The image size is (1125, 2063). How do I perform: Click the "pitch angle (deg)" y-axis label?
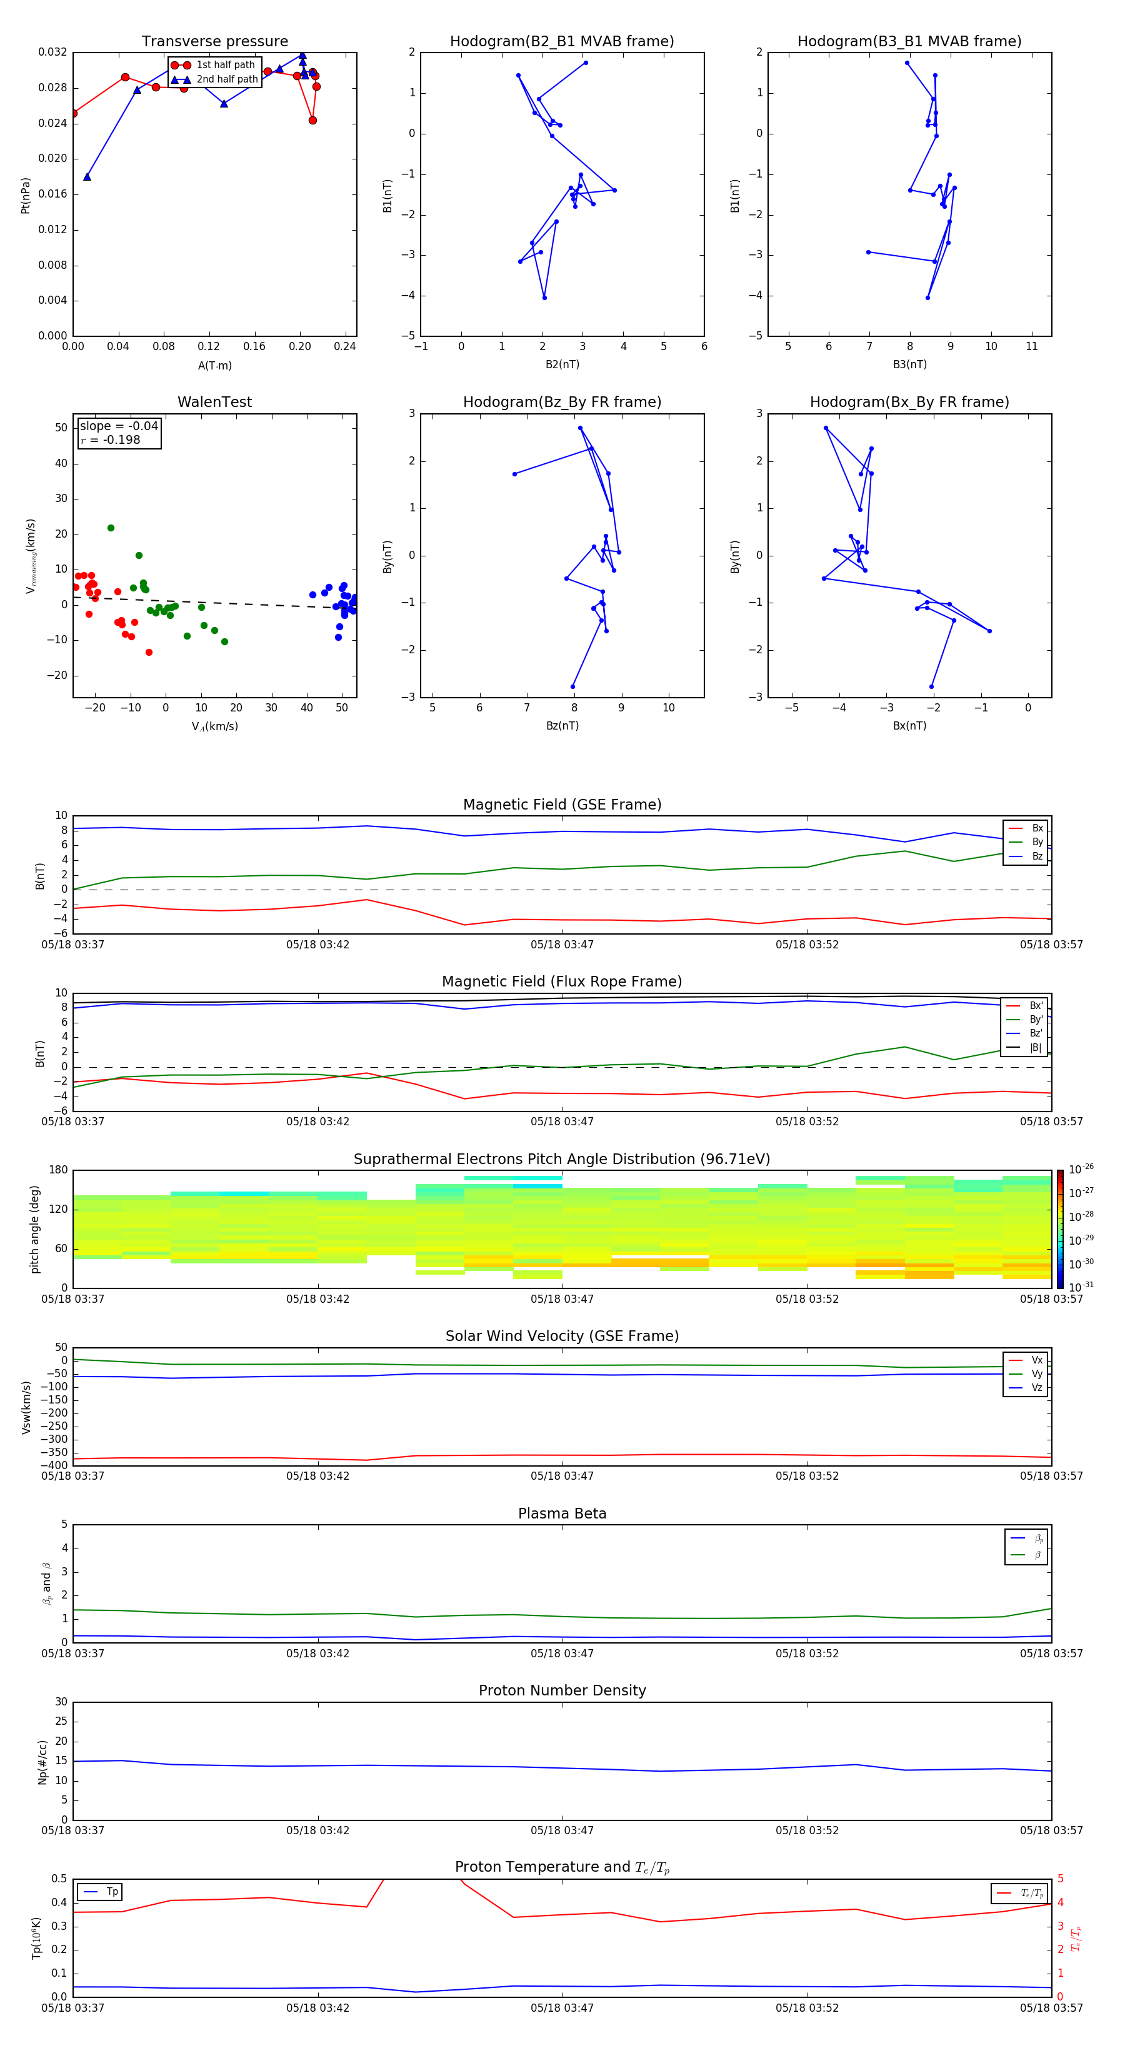[34, 1229]
